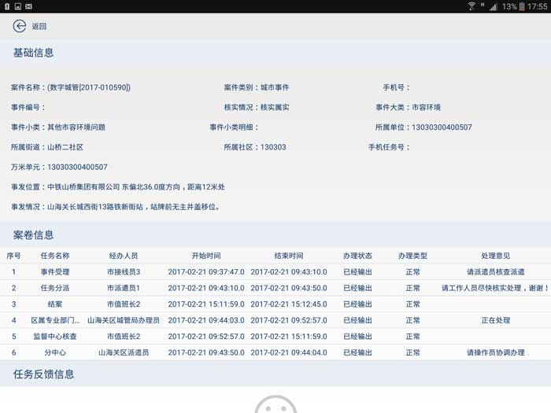Select the 区属专业部门 task row
Viewport: 551px width, 413px height.
tap(275, 320)
